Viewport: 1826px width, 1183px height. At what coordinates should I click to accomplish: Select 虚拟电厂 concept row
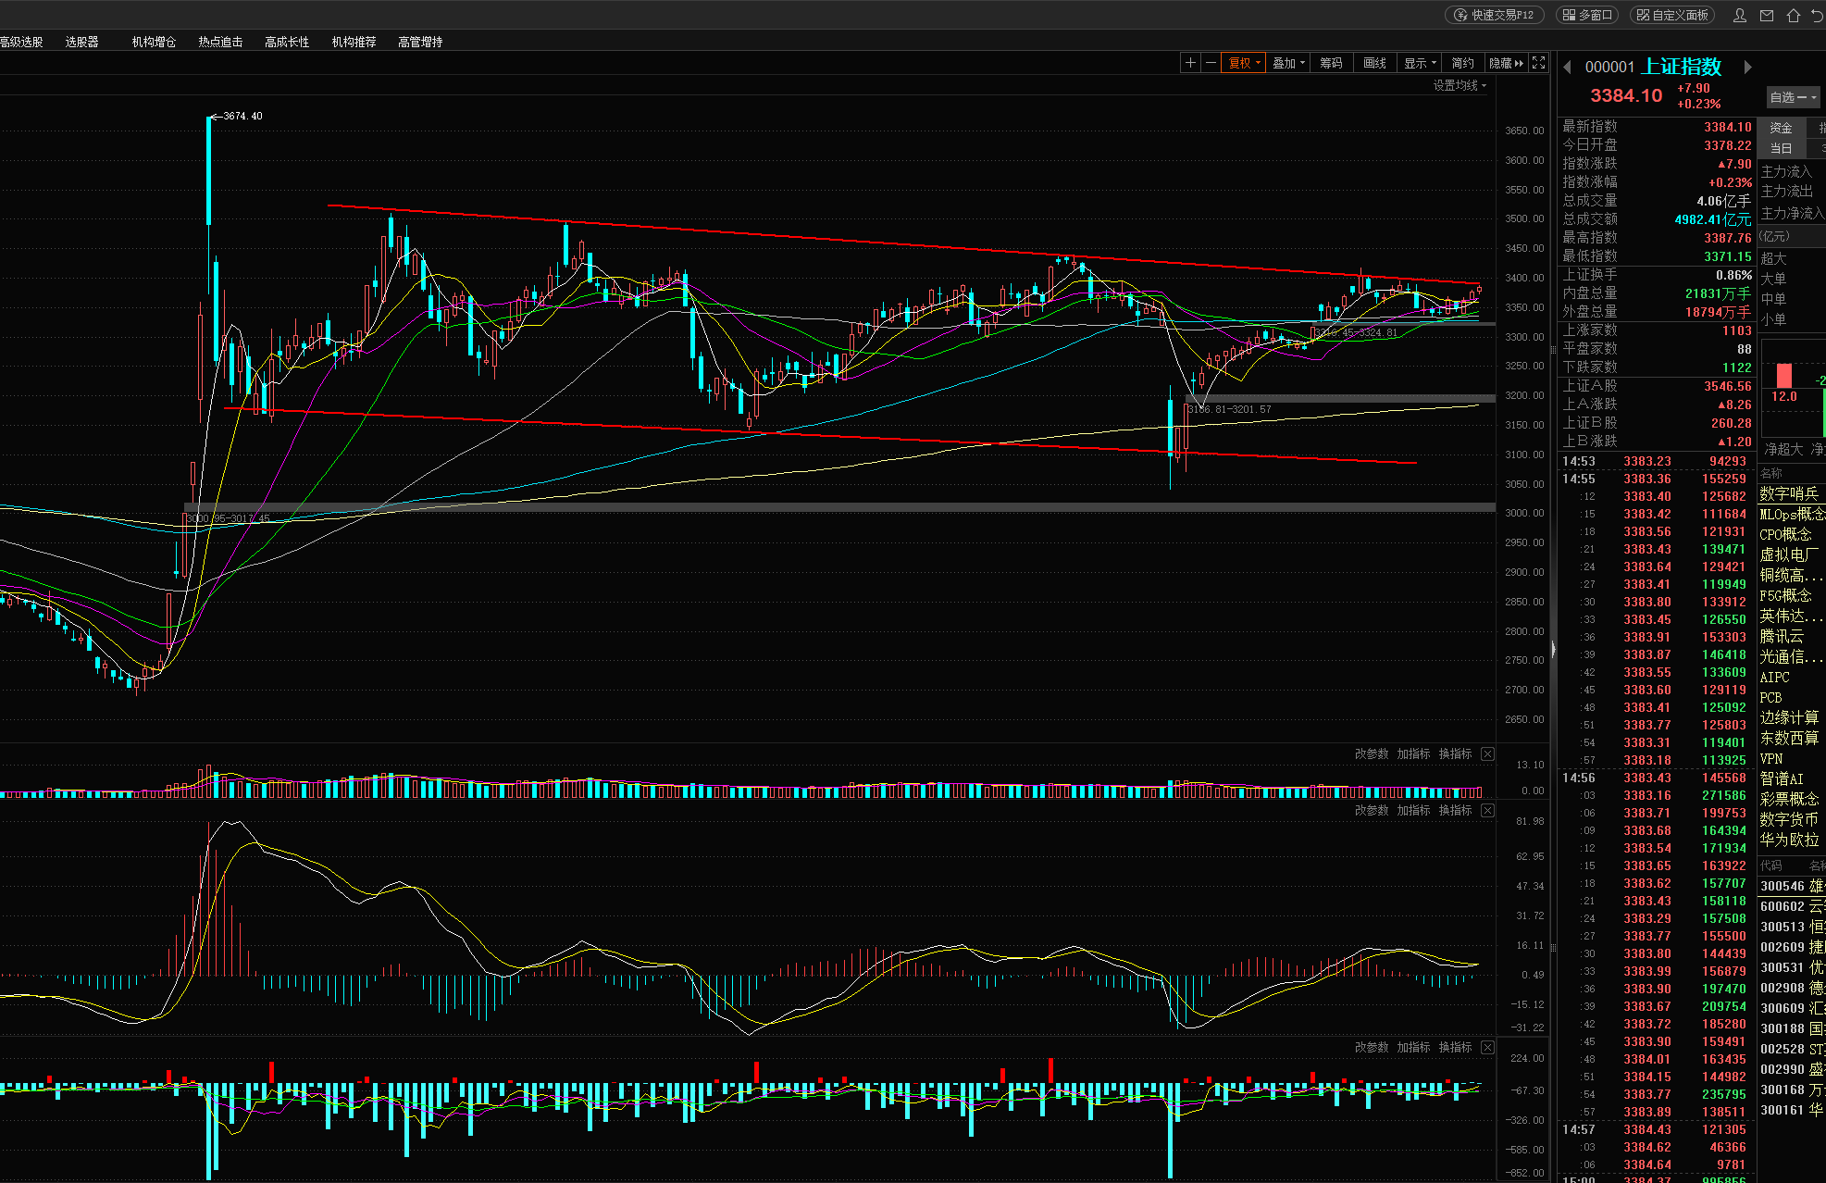1791,554
